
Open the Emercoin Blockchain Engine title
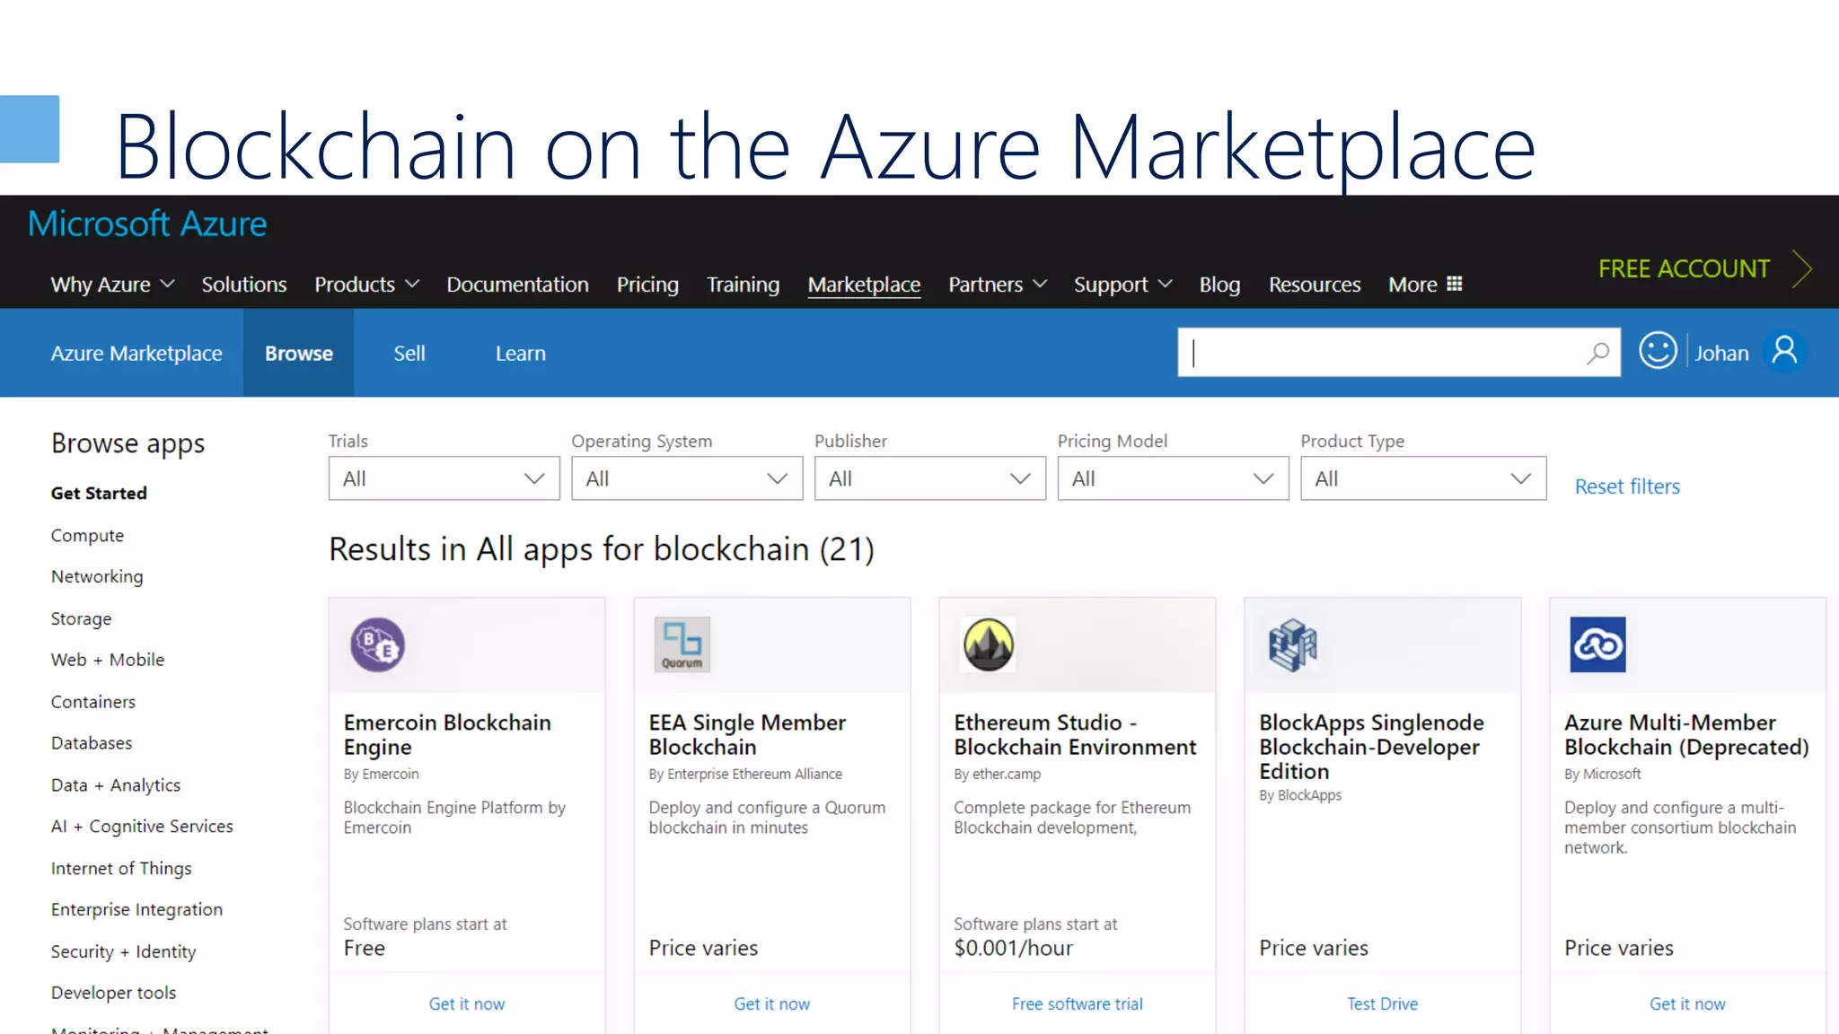(447, 734)
